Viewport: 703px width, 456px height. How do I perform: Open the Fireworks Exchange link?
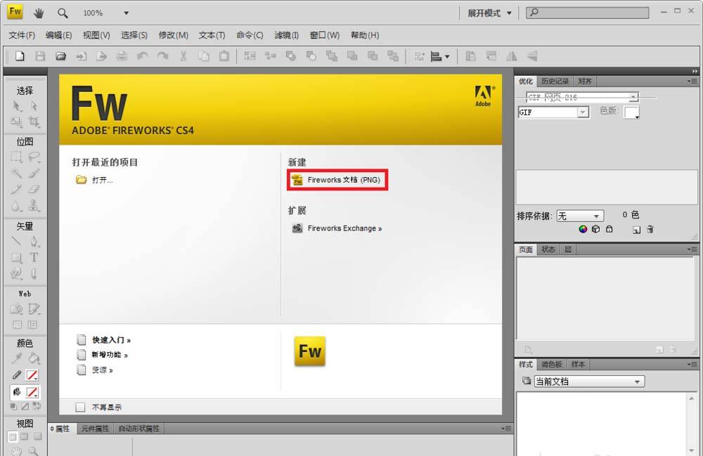344,228
